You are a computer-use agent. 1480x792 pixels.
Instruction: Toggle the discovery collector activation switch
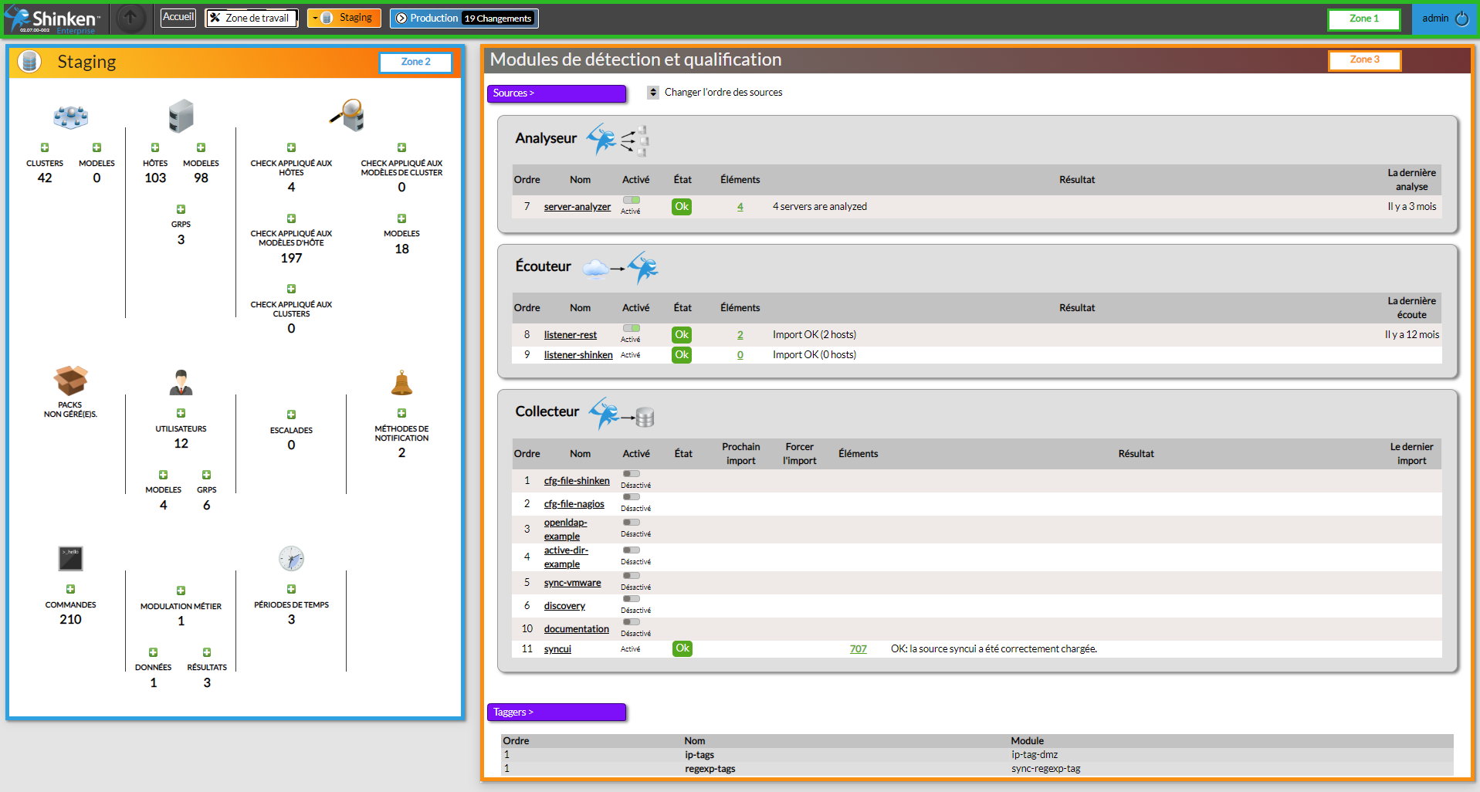(x=632, y=599)
